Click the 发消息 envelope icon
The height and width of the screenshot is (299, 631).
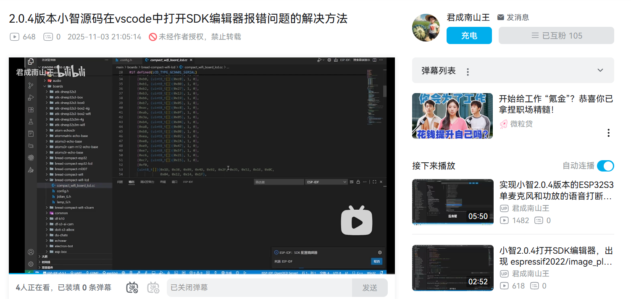[501, 17]
